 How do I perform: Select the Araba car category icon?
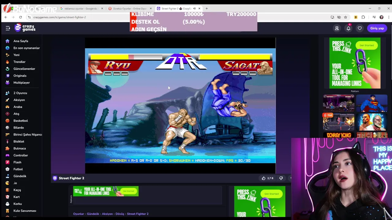(7, 107)
